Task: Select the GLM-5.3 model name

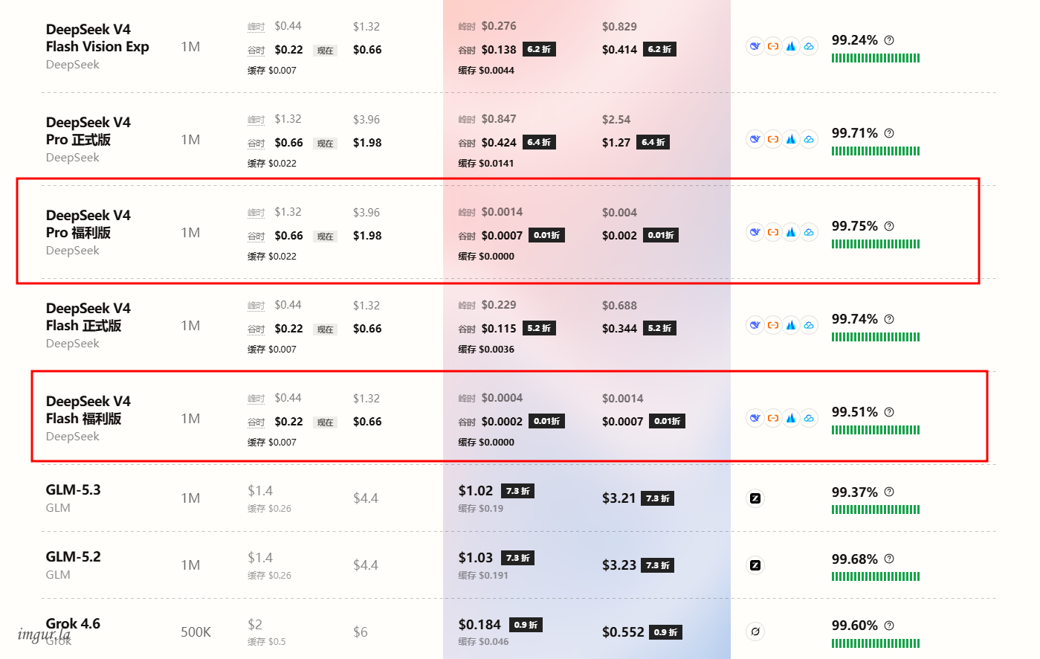Action: tap(73, 490)
